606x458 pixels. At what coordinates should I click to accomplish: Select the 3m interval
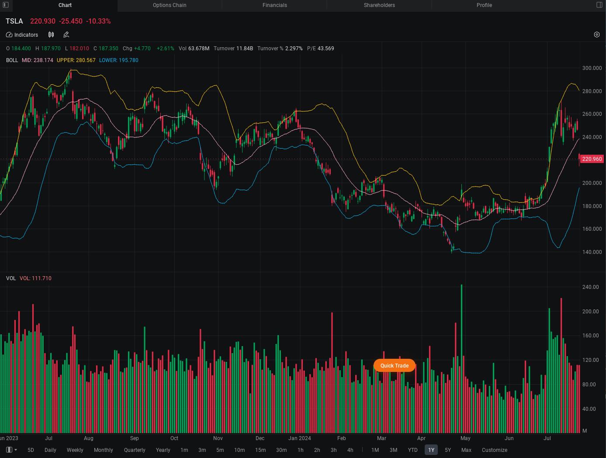202,450
